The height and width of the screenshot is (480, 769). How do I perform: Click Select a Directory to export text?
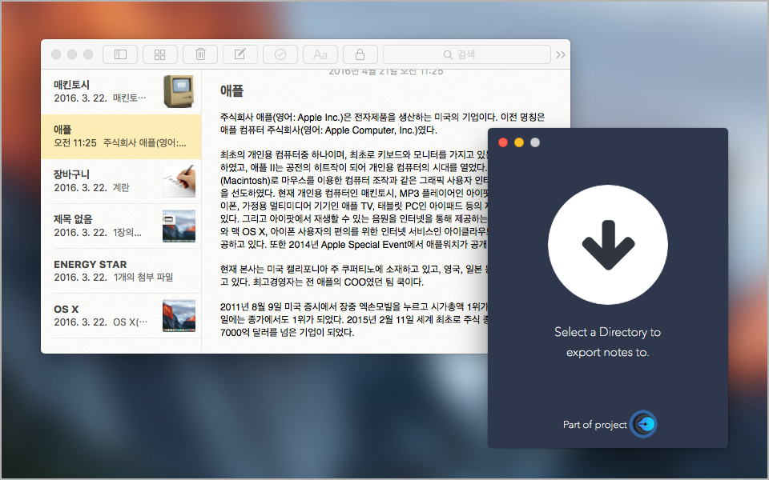(x=608, y=342)
